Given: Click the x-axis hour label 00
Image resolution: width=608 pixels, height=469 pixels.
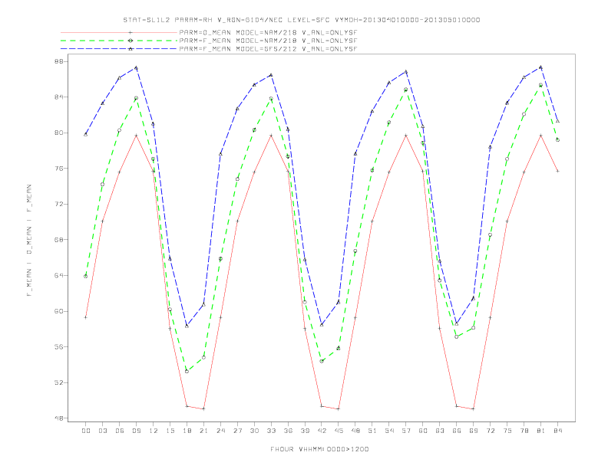Looking at the screenshot, I should [x=86, y=431].
